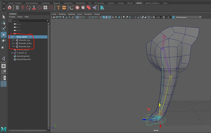Expand the JT_ROOT_01 joint hierarchy

12,53
